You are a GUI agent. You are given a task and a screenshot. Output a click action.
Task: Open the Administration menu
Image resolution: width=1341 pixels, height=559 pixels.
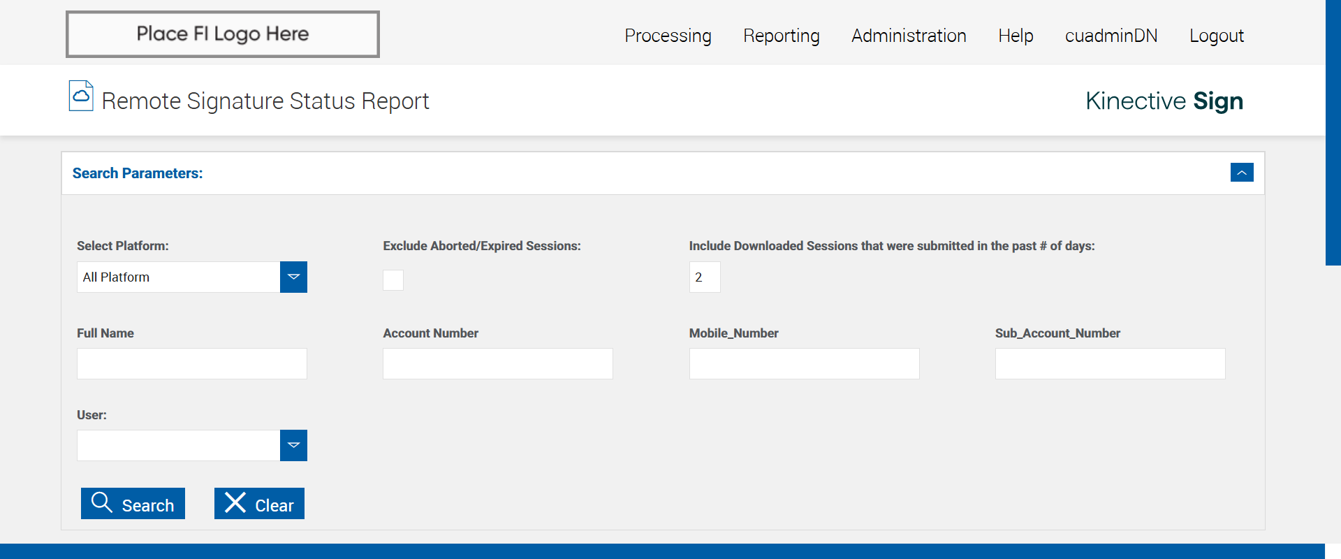(909, 36)
